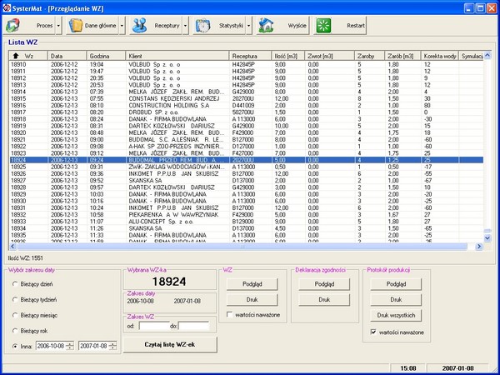Click the 2007-01-08 end date stepper arrows
Image resolution: width=500 pixels, height=375 pixels.
pyautogui.click(x=112, y=346)
